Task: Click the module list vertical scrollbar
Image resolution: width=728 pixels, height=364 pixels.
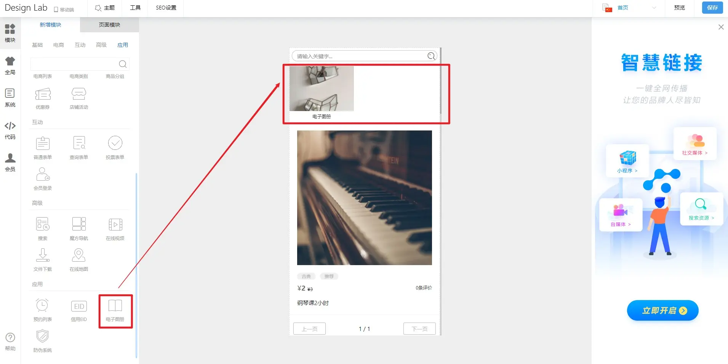Action: tap(136, 265)
